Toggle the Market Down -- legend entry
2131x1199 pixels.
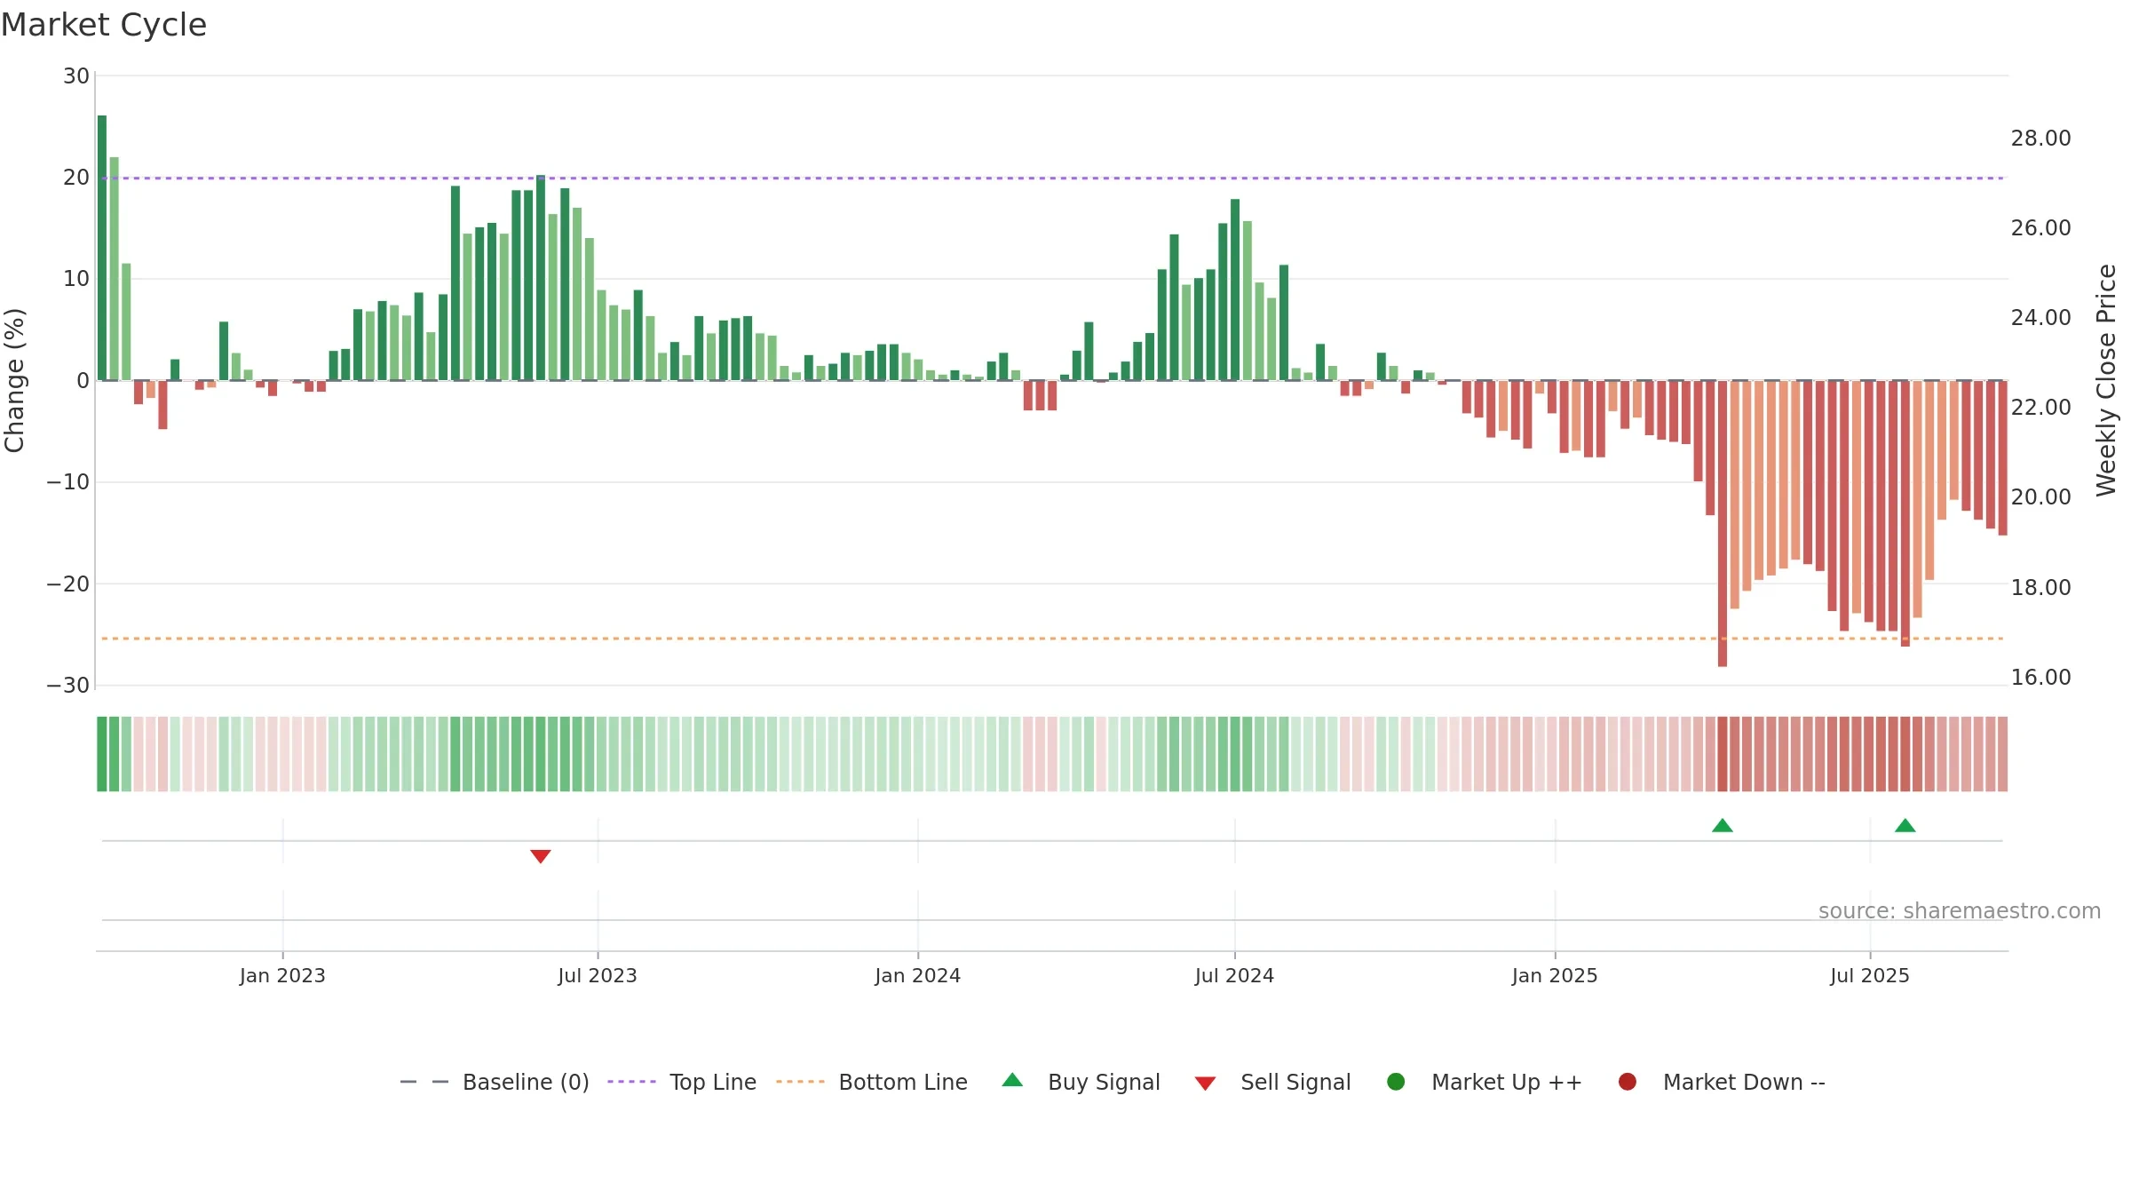[1721, 1082]
